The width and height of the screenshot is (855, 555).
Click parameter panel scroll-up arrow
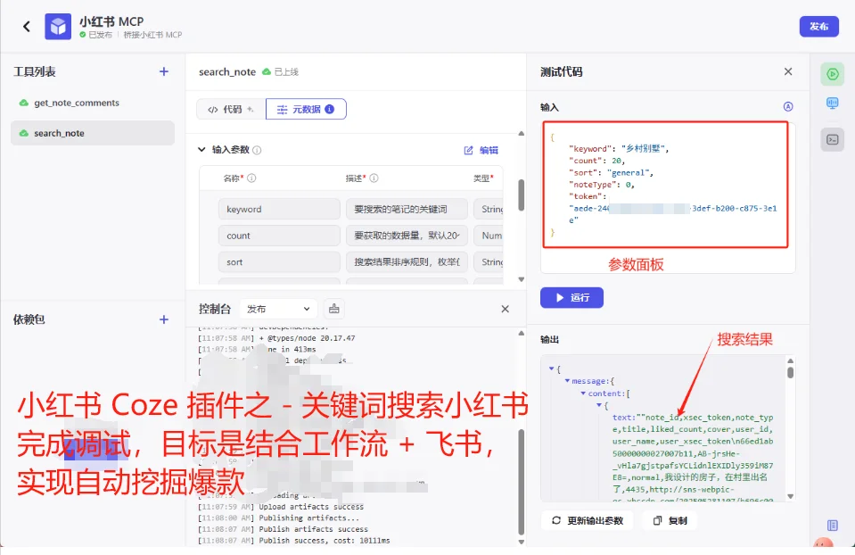point(522,133)
